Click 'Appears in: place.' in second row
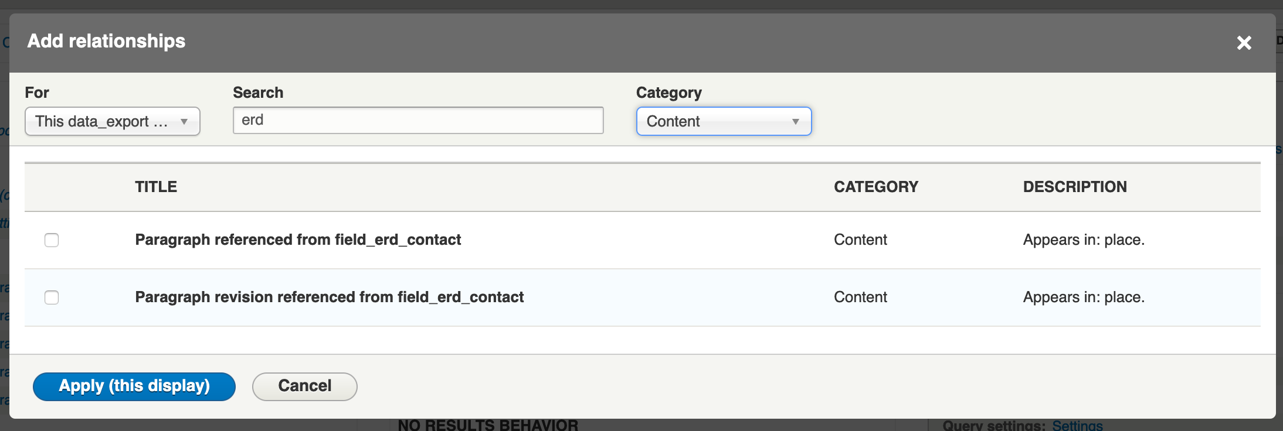 click(x=1084, y=297)
